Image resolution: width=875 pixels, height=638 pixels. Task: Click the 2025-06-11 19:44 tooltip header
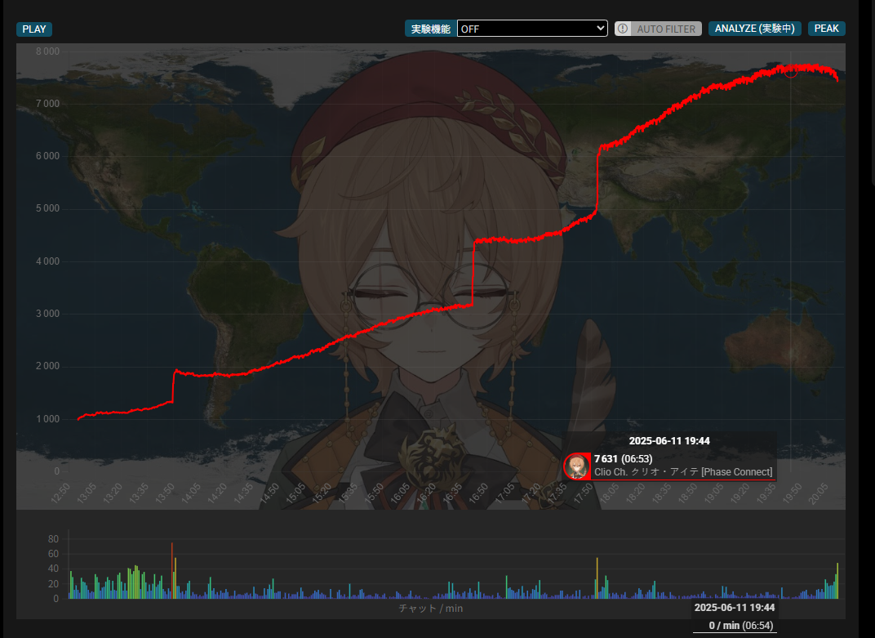point(669,441)
